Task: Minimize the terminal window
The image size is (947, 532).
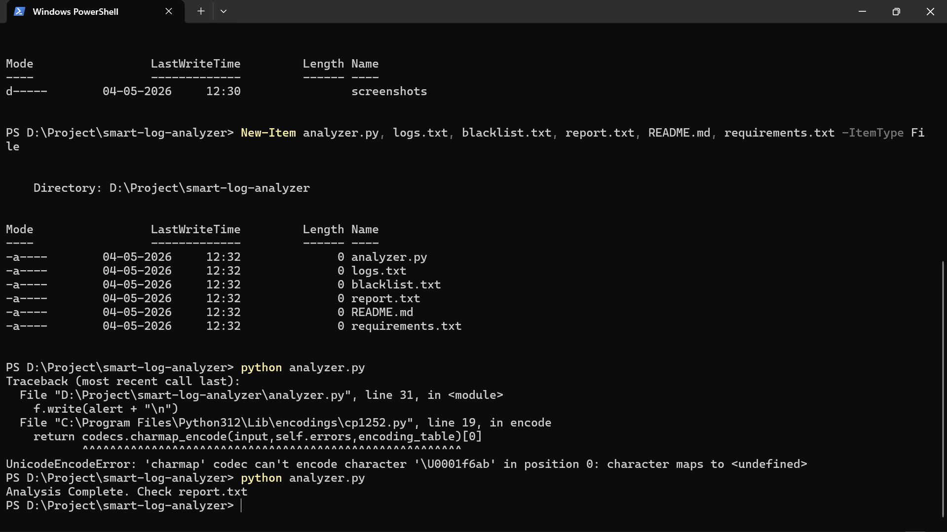Action: [862, 11]
